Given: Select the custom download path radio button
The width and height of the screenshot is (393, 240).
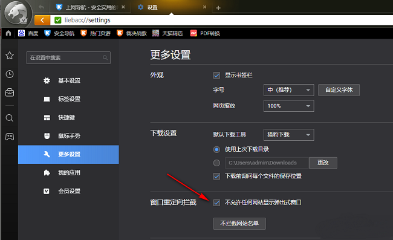Looking at the screenshot, I should 216,163.
